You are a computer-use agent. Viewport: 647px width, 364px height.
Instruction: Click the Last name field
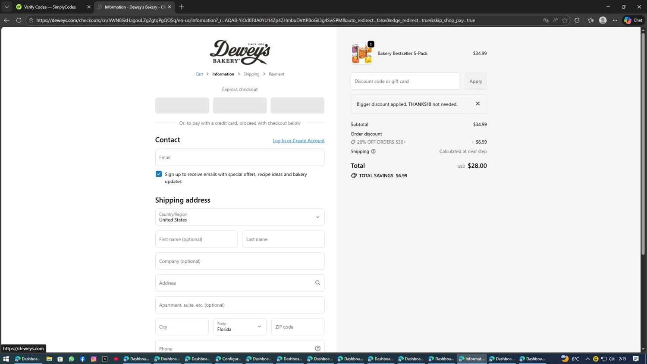tap(283, 239)
